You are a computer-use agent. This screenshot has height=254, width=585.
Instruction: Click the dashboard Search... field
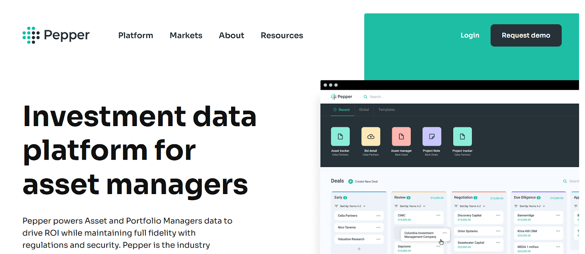coord(377,97)
